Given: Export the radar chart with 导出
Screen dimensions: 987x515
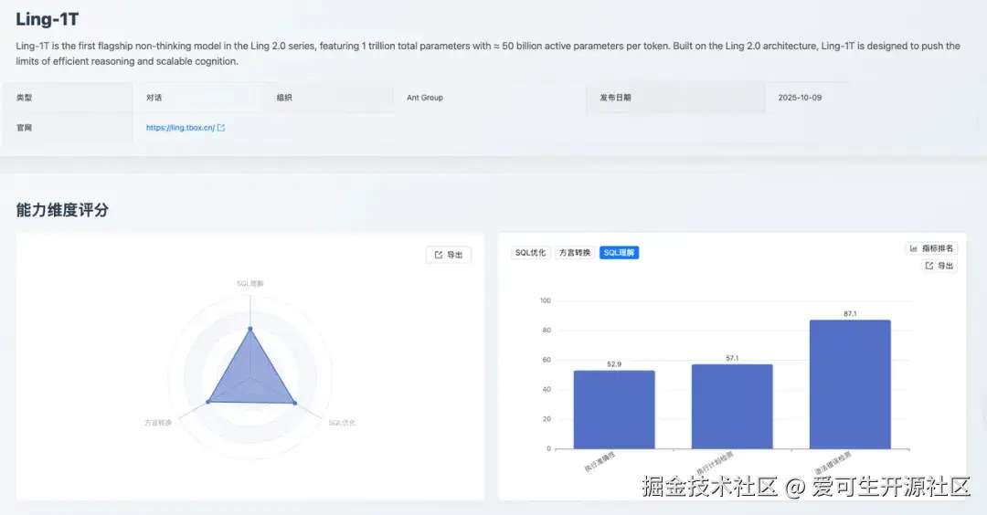Looking at the screenshot, I should point(448,255).
